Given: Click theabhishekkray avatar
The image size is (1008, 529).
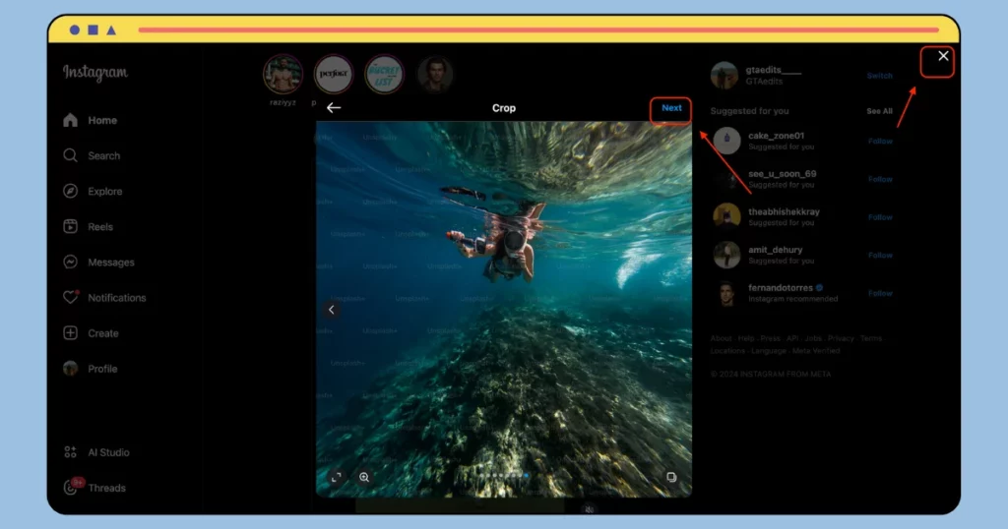Looking at the screenshot, I should (x=727, y=216).
